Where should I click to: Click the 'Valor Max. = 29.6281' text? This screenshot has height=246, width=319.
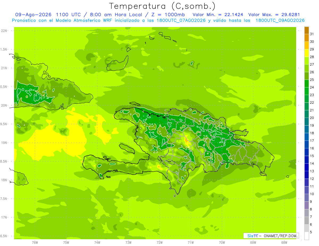[274, 15]
